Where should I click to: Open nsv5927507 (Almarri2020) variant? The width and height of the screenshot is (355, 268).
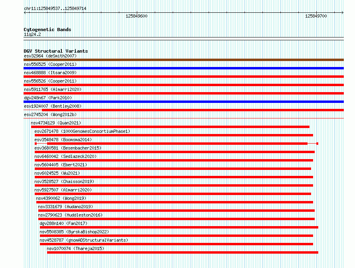click(63, 190)
